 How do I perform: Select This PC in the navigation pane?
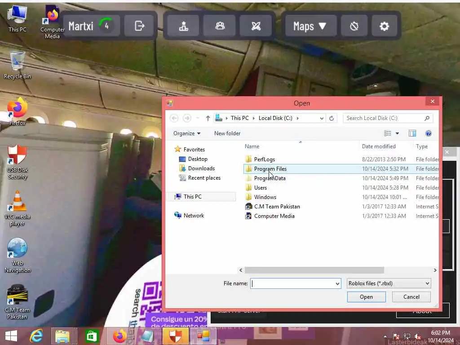pyautogui.click(x=201, y=197)
